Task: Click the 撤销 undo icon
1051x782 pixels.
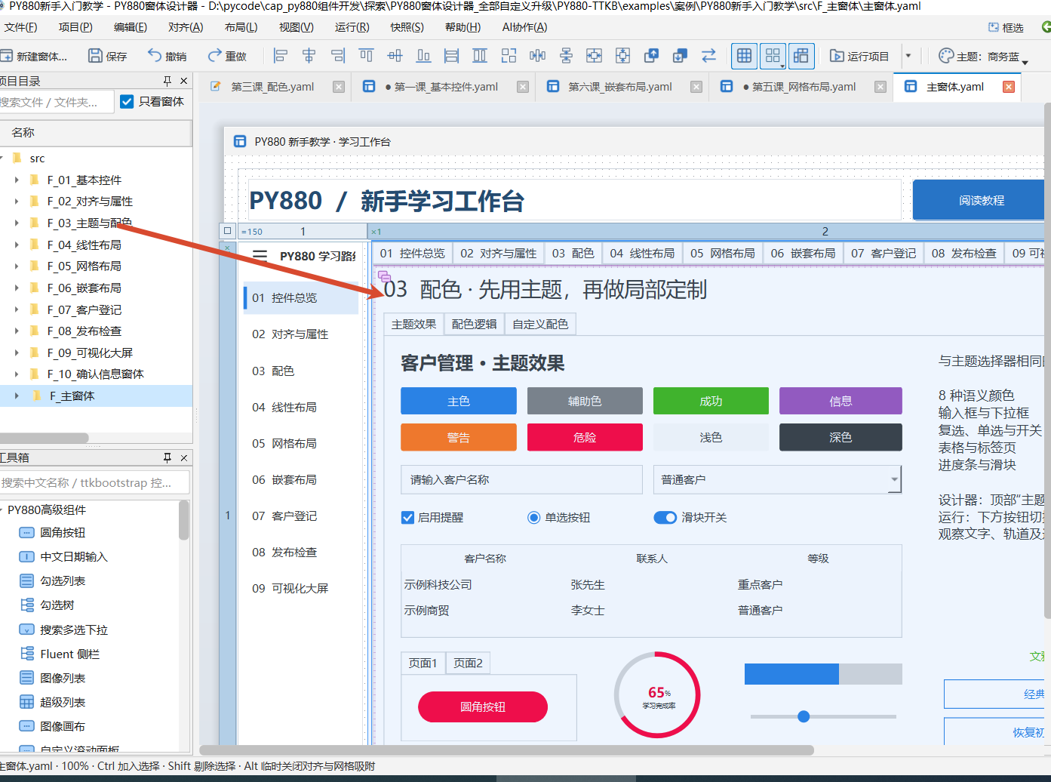Action: pos(155,56)
